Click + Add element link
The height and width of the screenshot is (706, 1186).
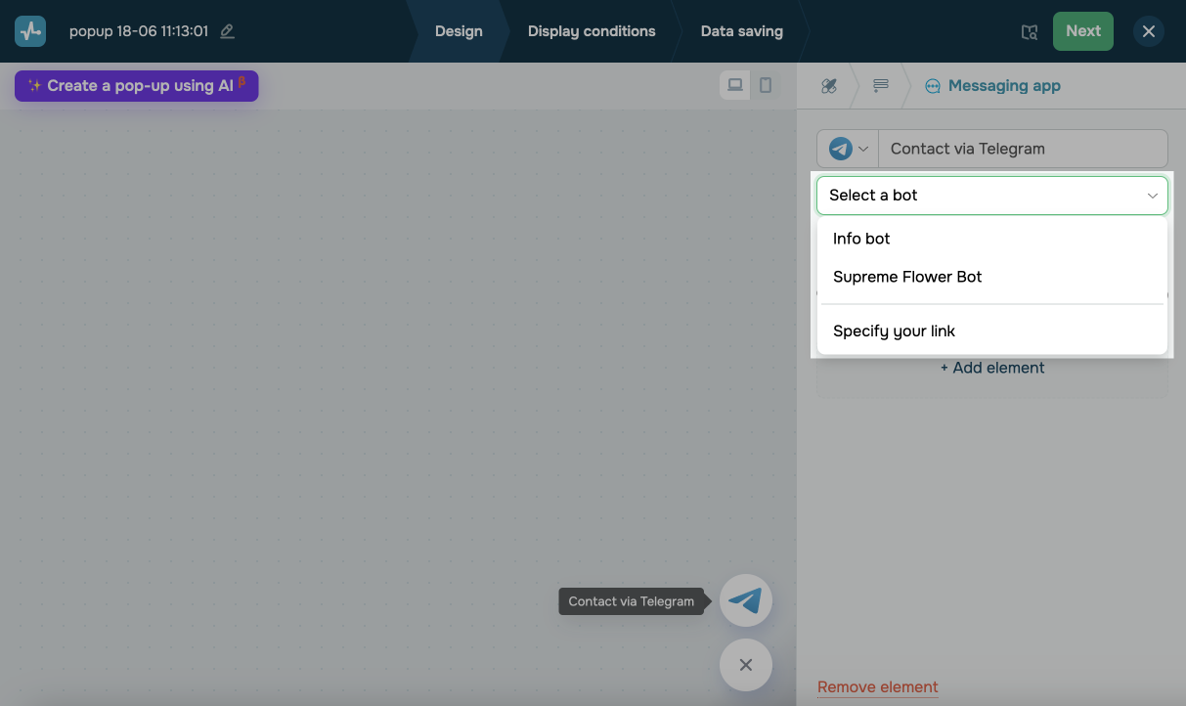[992, 368]
